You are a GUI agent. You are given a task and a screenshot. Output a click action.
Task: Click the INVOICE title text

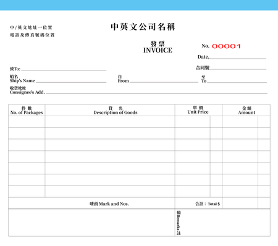[x=158, y=50]
